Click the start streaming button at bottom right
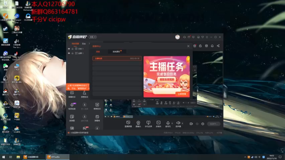Image resolution: width=285 pixels, height=160 pixels. tap(214, 124)
